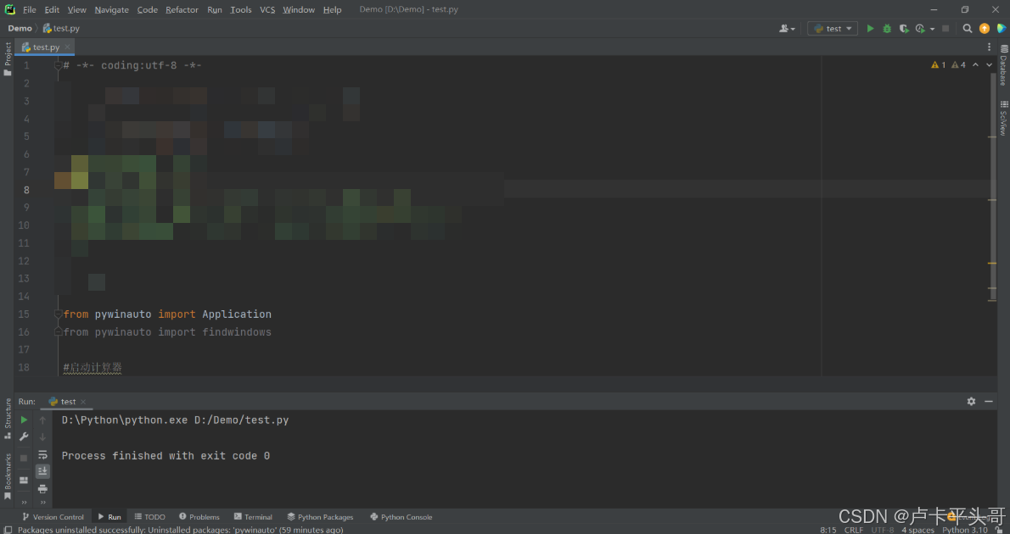Click the editor vertical scrollbar thumb
This screenshot has width=1010, height=534.
click(993, 186)
